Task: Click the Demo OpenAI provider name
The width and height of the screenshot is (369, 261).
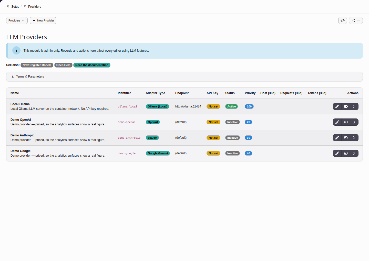Action: (20, 120)
